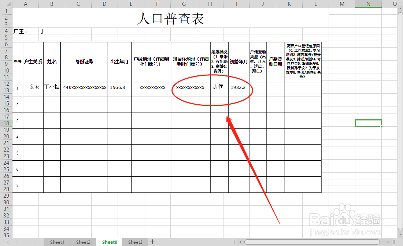Click the horizontal scrollbar left arrow
The width and height of the screenshot is (403, 246).
pyautogui.click(x=241, y=242)
